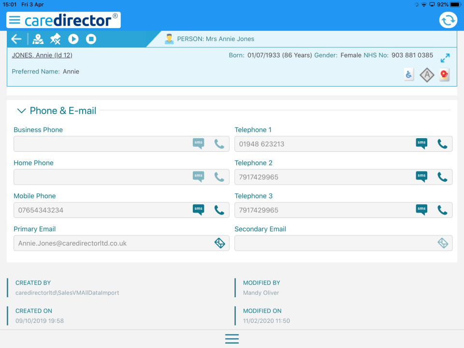Send SMS to Business Phone
Viewport: 464px width, 348px height.
[198, 144]
